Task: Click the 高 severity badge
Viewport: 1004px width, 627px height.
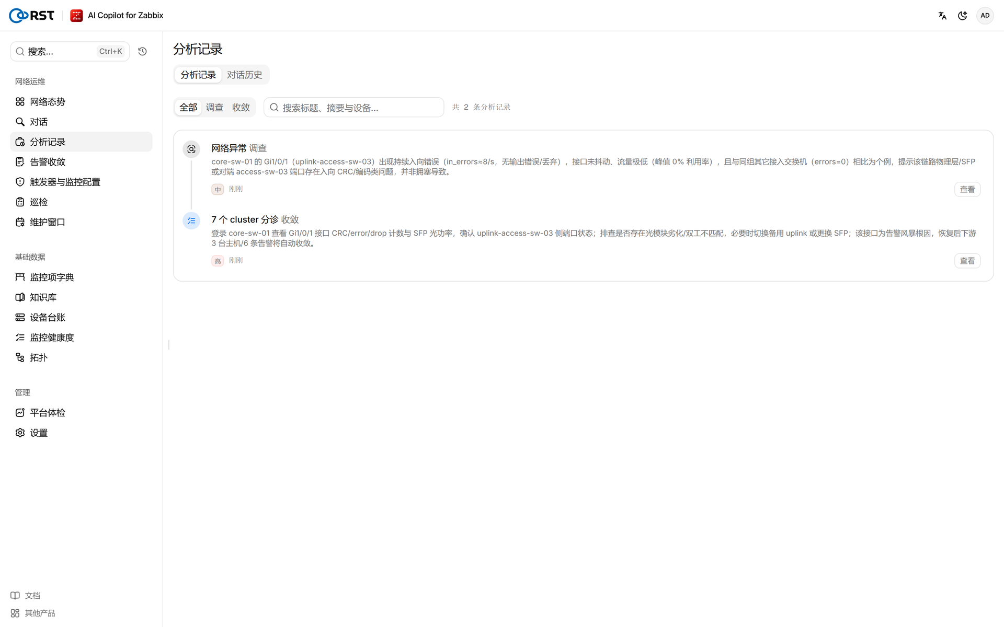Action: pyautogui.click(x=218, y=261)
